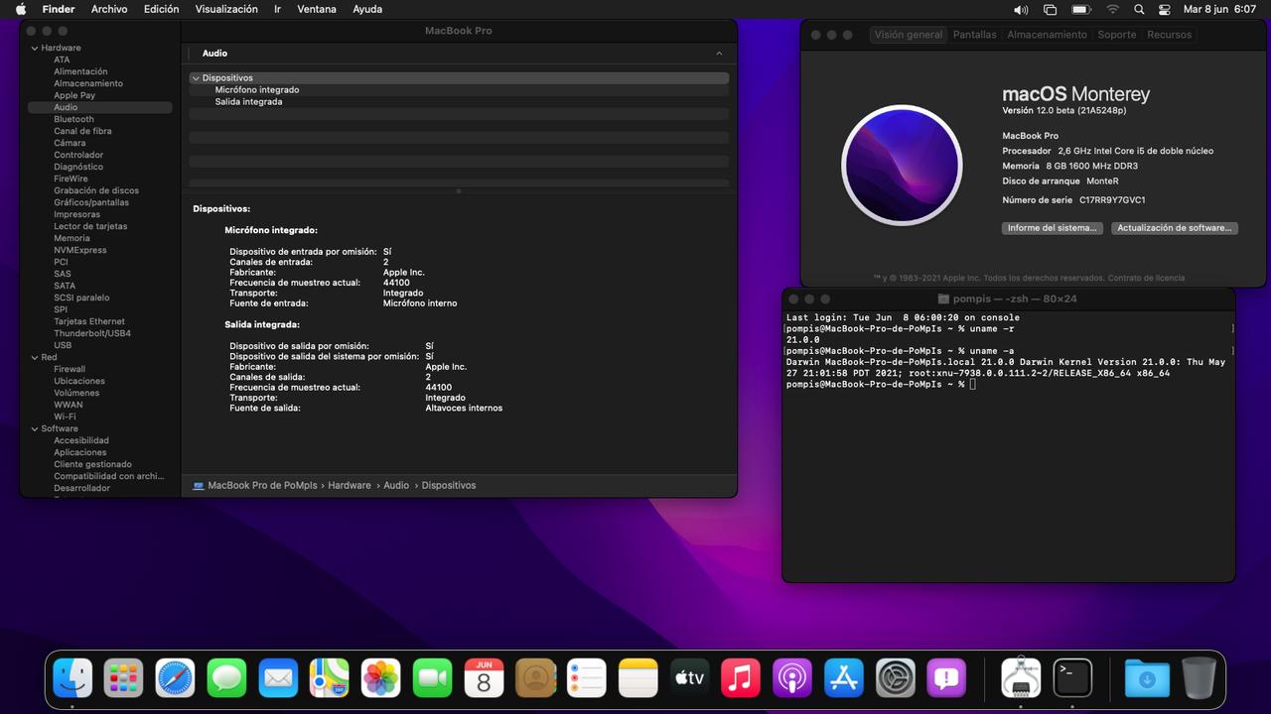The width and height of the screenshot is (1271, 714).
Task: Select USB in the Hardware list
Action: point(63,345)
